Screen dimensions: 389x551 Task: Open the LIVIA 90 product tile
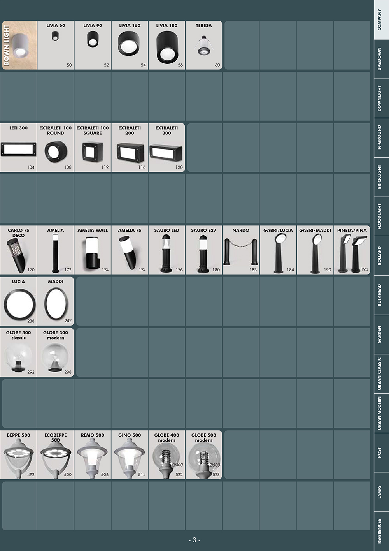coord(93,45)
